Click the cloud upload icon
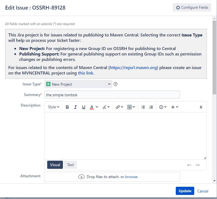217x199 pixels. click(x=81, y=177)
